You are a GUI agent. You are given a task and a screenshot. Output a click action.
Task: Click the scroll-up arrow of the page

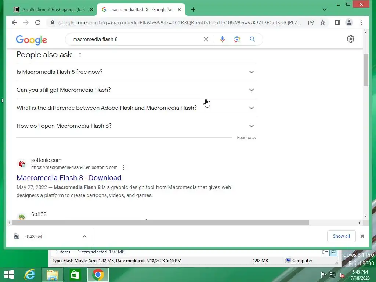coord(366,33)
